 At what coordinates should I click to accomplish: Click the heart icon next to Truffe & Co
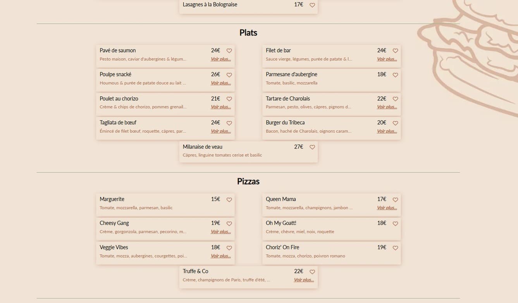tap(312, 272)
